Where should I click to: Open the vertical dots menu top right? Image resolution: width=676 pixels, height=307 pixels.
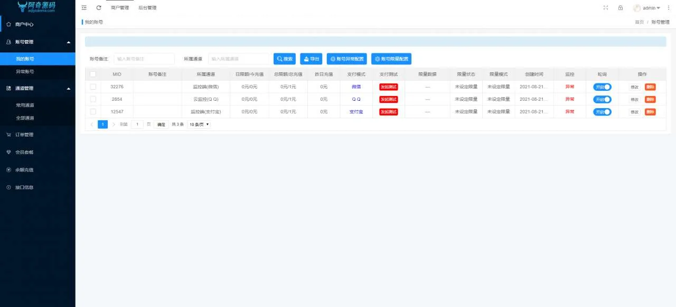668,7
